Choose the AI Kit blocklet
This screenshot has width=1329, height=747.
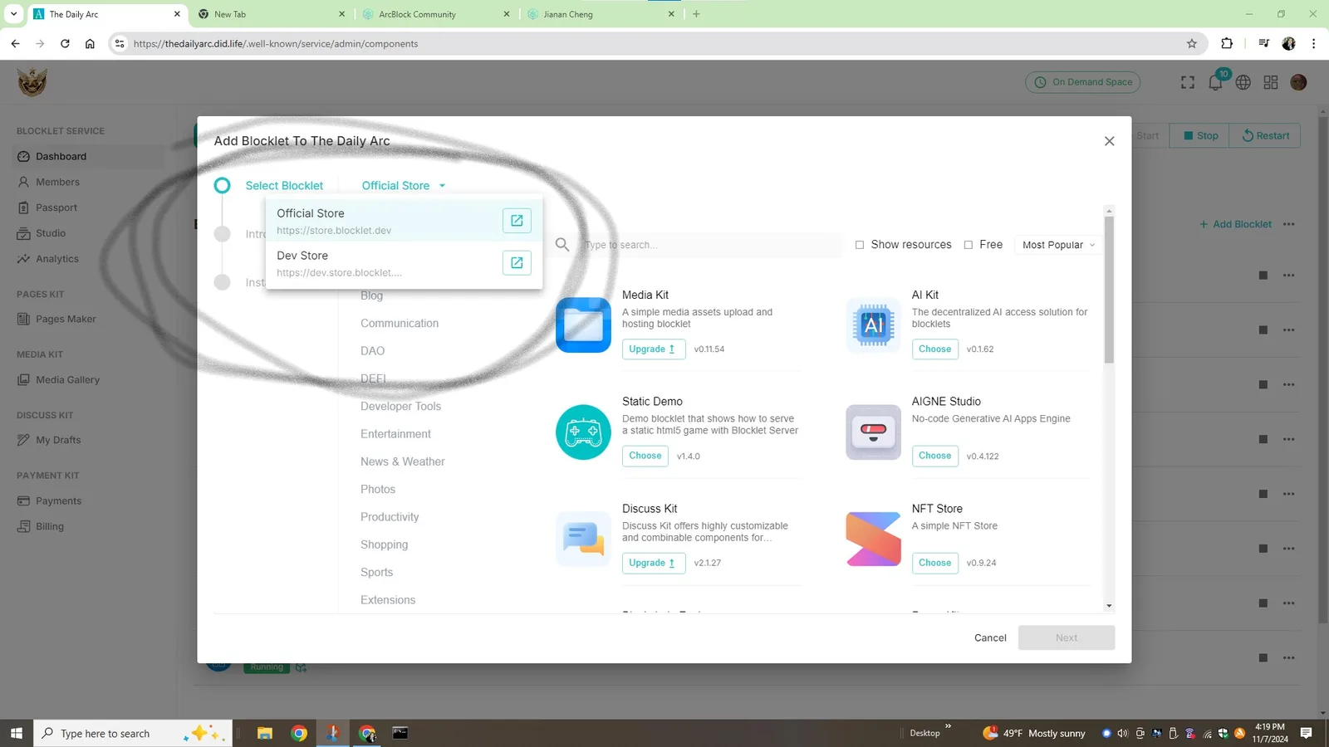(x=934, y=349)
